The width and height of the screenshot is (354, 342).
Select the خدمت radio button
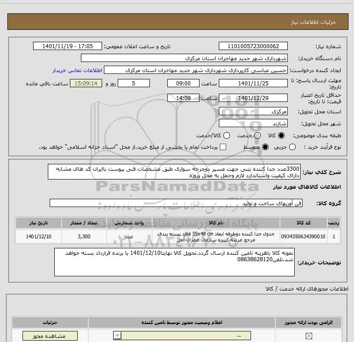[x=257, y=135]
